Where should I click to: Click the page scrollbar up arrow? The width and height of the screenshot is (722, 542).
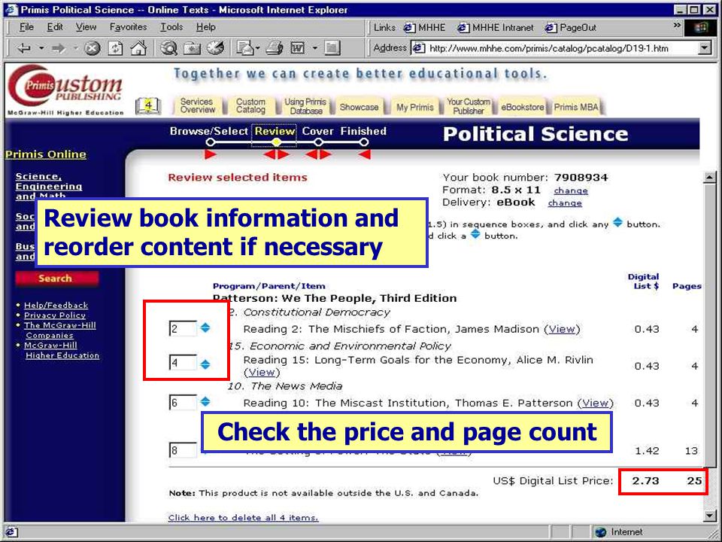tap(709, 178)
